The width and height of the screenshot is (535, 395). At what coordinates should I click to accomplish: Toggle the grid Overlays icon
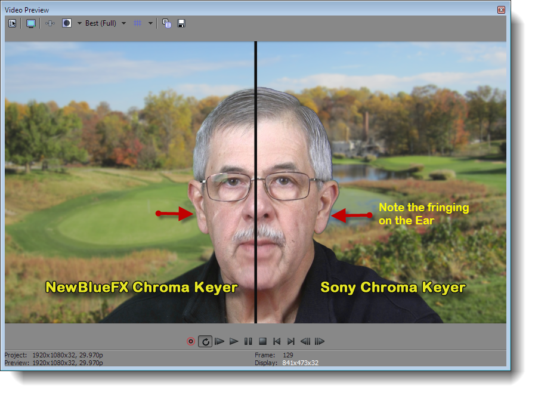[138, 23]
